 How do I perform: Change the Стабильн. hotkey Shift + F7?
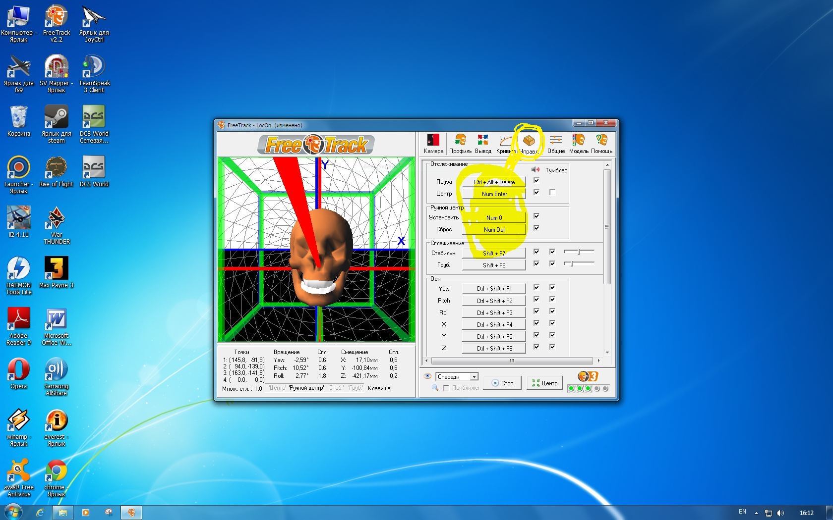(494, 254)
